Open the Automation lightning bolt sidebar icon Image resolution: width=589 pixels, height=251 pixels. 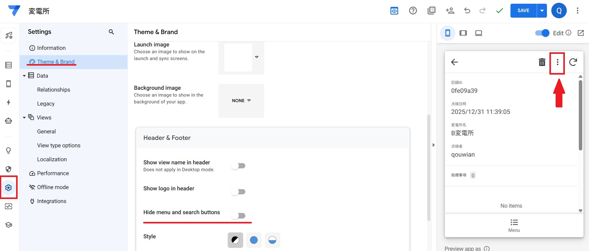[9, 102]
